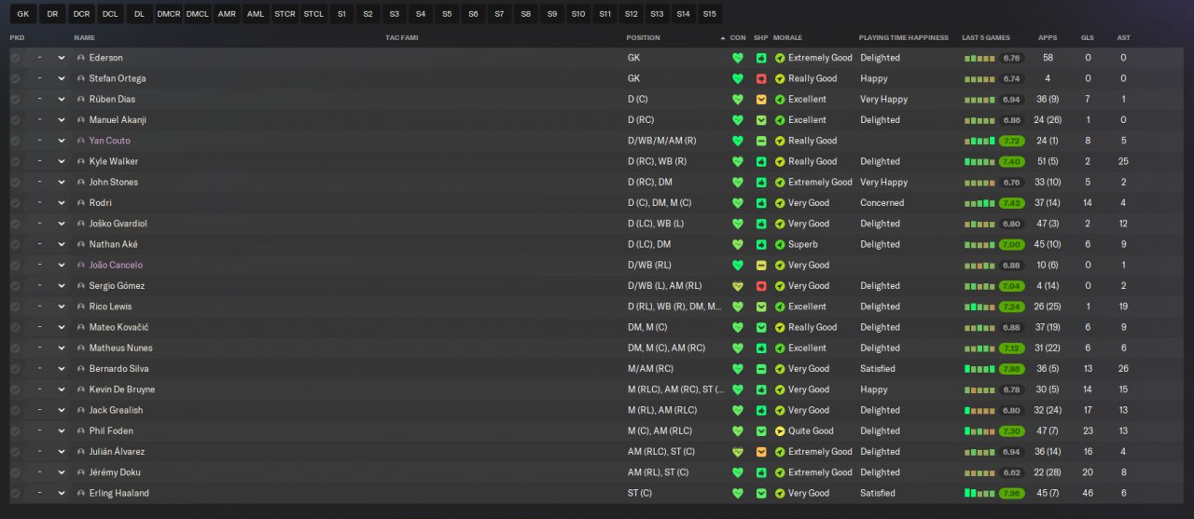The image size is (1194, 519).
Task: Toggle the picked checkmark for Rúben Dias
Action: pos(15,99)
